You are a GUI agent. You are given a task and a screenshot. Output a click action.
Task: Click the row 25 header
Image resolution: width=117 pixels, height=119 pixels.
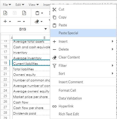(5, 96)
